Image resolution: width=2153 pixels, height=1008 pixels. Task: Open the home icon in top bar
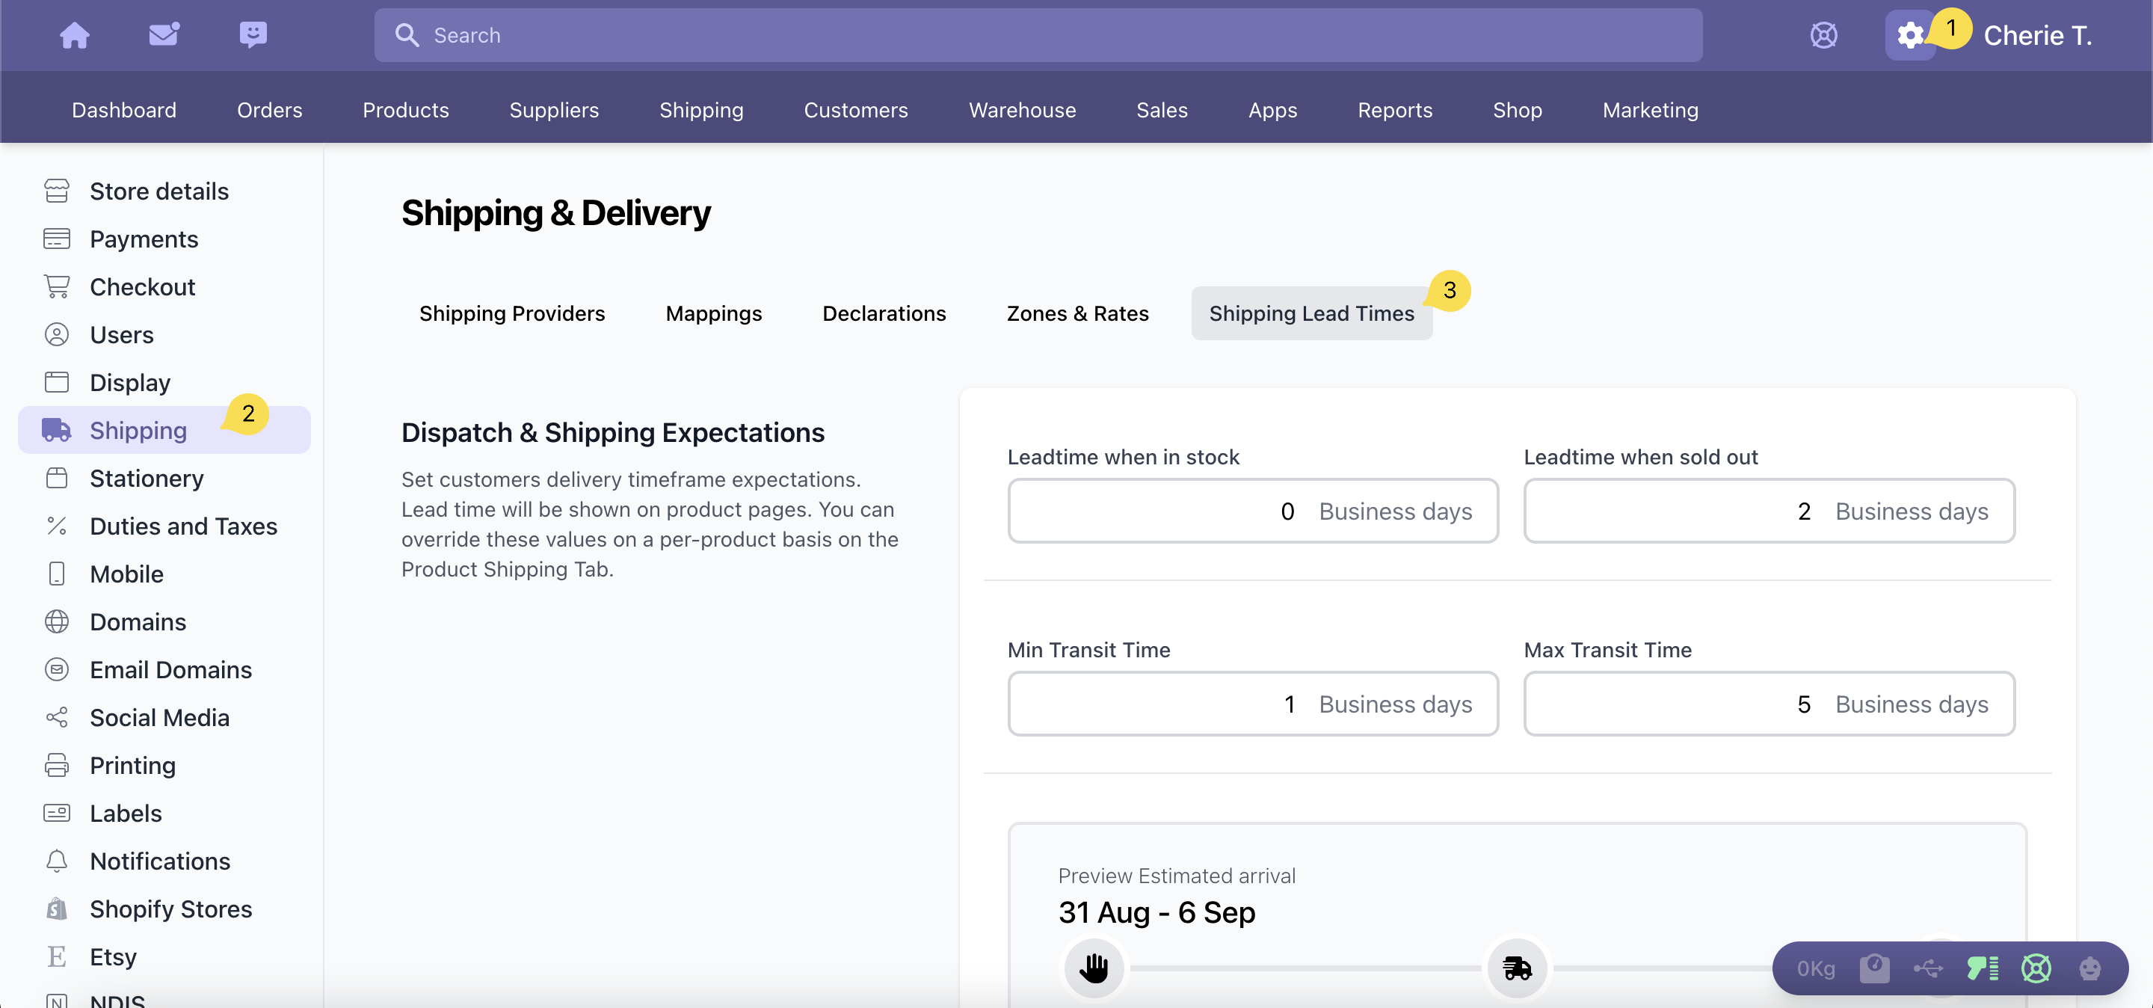[75, 35]
